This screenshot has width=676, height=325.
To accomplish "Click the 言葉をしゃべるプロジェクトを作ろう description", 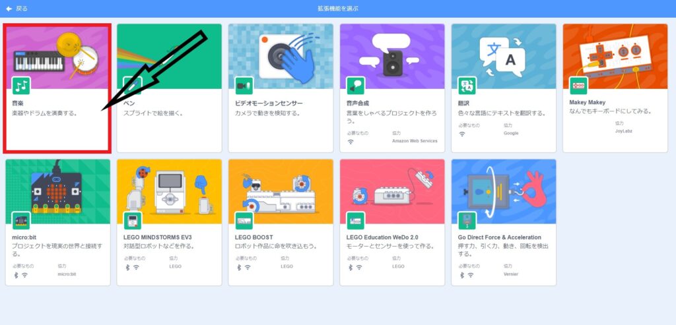I will [x=391, y=117].
